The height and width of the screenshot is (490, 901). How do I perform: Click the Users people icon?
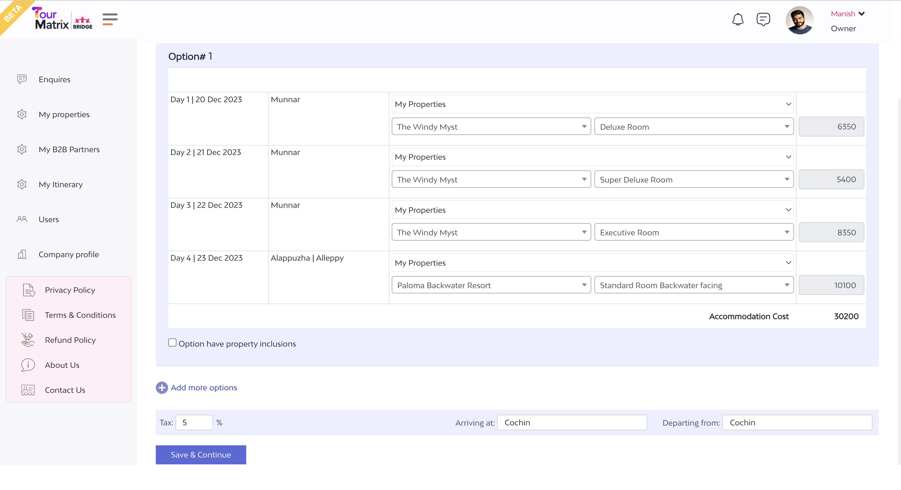[22, 219]
